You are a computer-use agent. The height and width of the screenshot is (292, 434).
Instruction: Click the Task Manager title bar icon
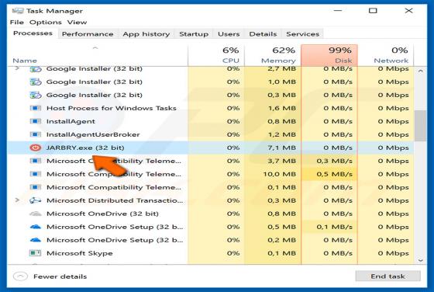[18, 11]
